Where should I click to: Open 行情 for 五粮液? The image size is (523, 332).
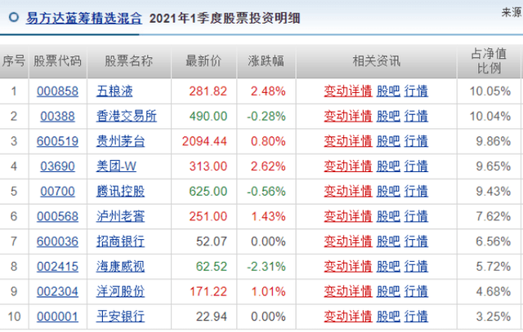(416, 91)
